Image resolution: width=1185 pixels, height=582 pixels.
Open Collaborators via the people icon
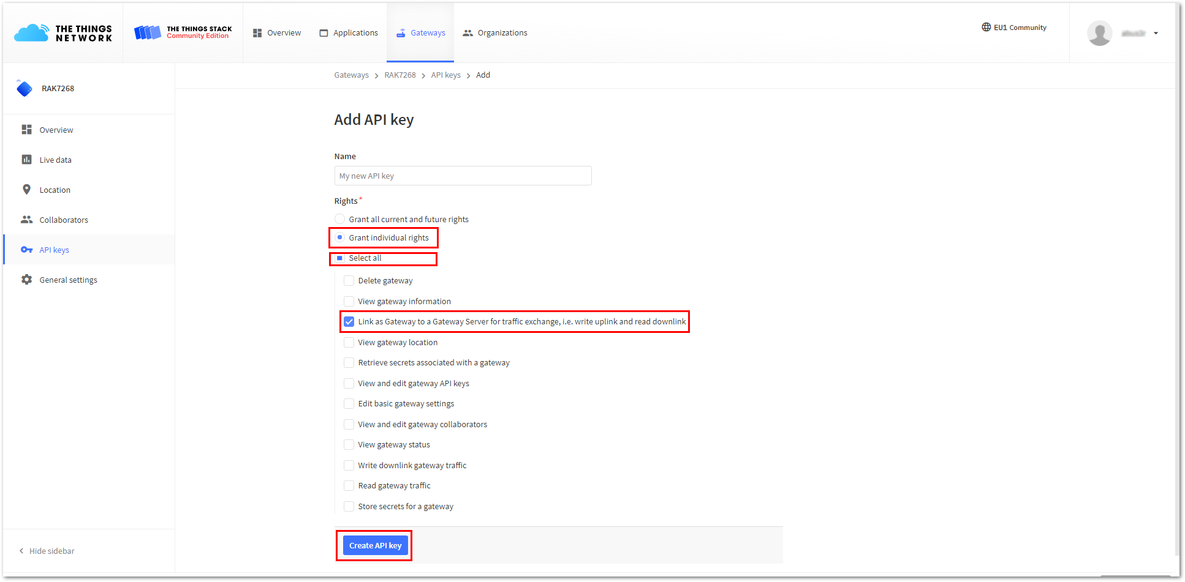coord(27,219)
